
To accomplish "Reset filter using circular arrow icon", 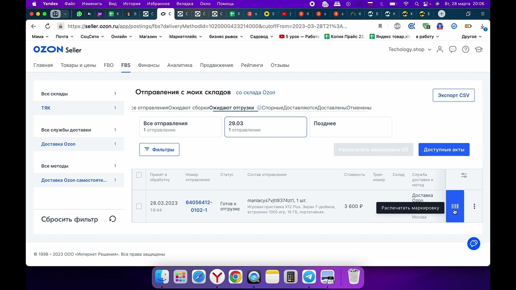I will coord(112,219).
